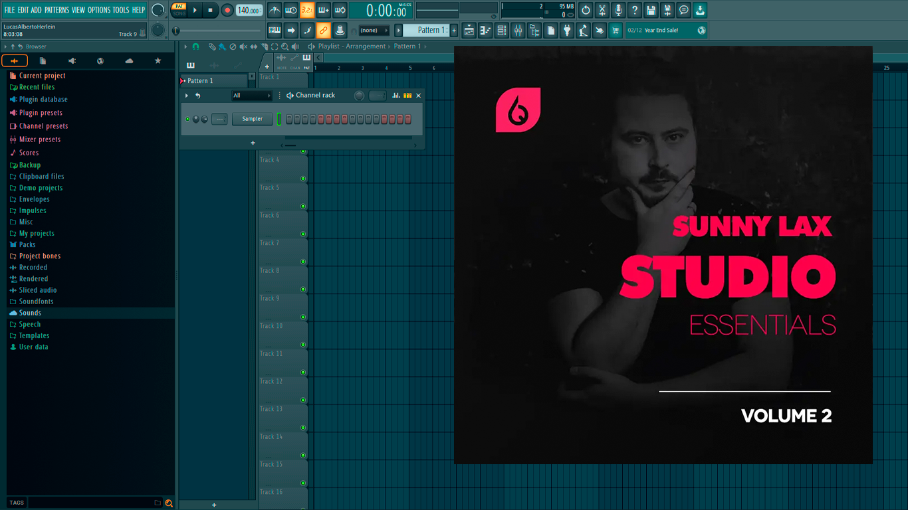This screenshot has width=908, height=510.
Task: Open the graph editor in Channel rack
Action: pos(396,96)
